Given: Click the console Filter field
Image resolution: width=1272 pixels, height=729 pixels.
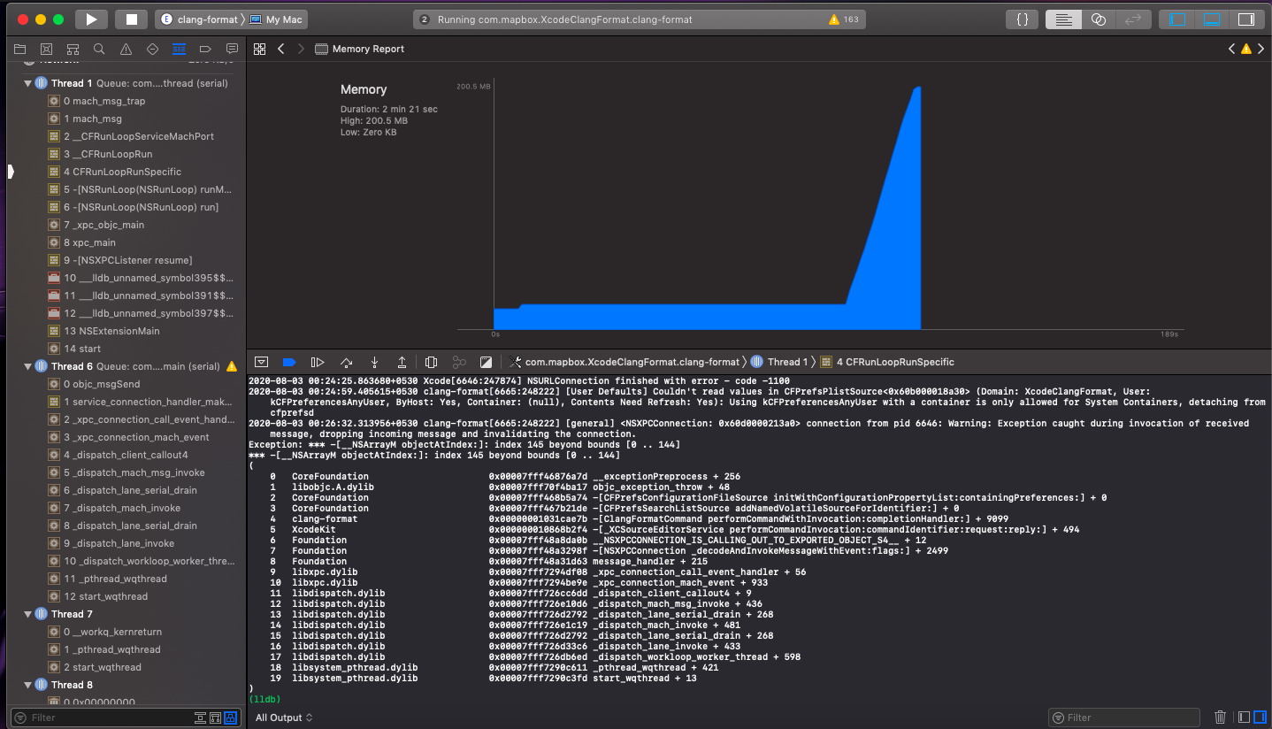Looking at the screenshot, I should pos(1123,717).
